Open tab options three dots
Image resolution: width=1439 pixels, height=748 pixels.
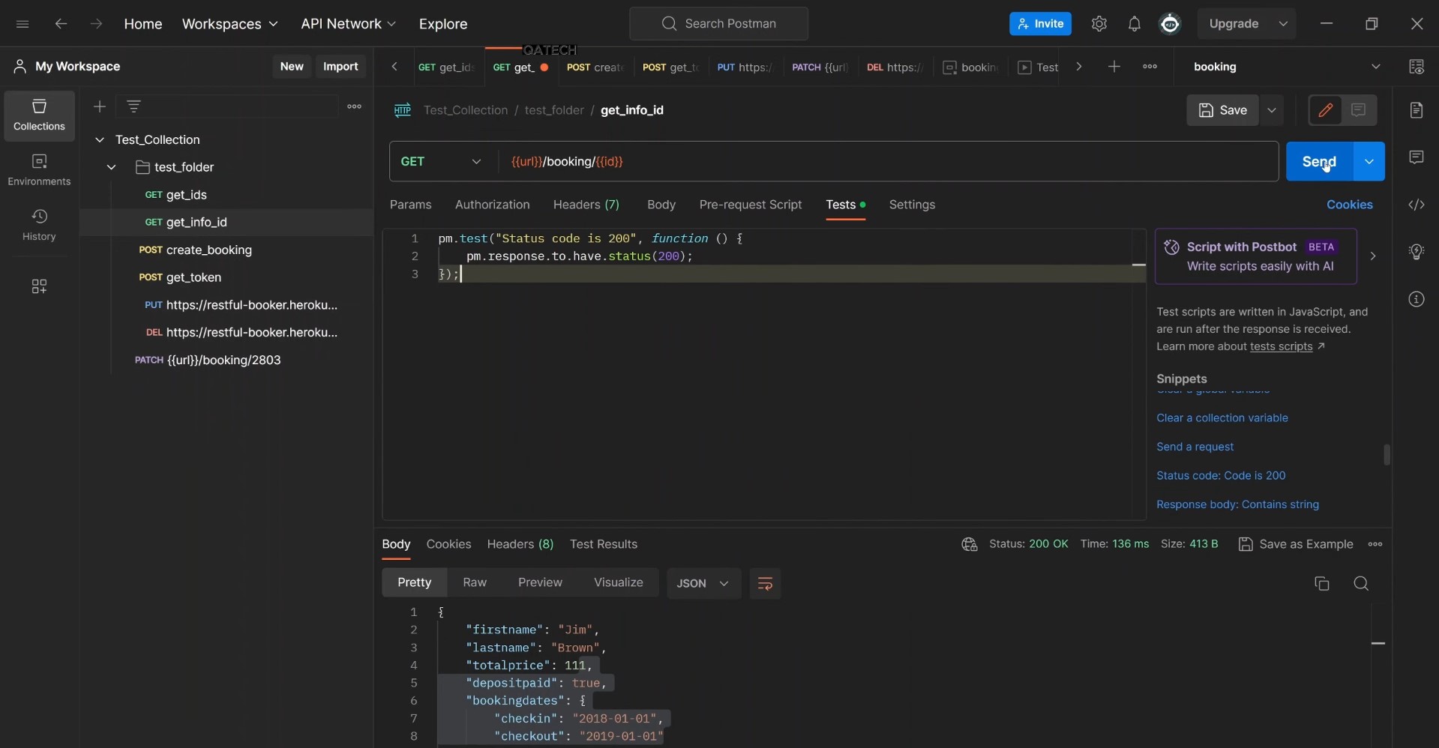(x=1150, y=67)
